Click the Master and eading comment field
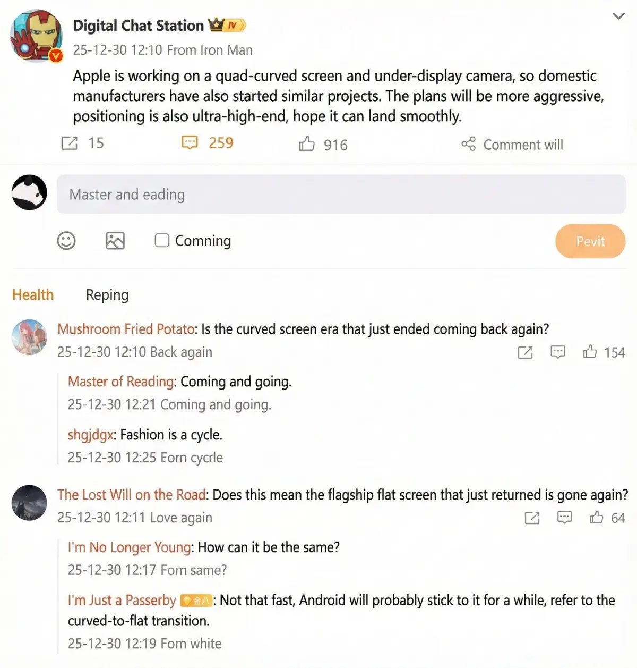Image resolution: width=637 pixels, height=668 pixels. [x=341, y=195]
